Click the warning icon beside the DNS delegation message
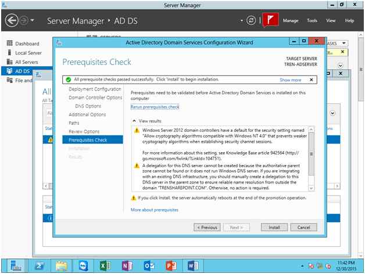 [x=137, y=166]
